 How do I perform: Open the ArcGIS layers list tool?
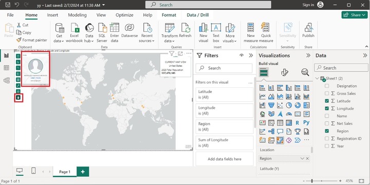coord(18,56)
